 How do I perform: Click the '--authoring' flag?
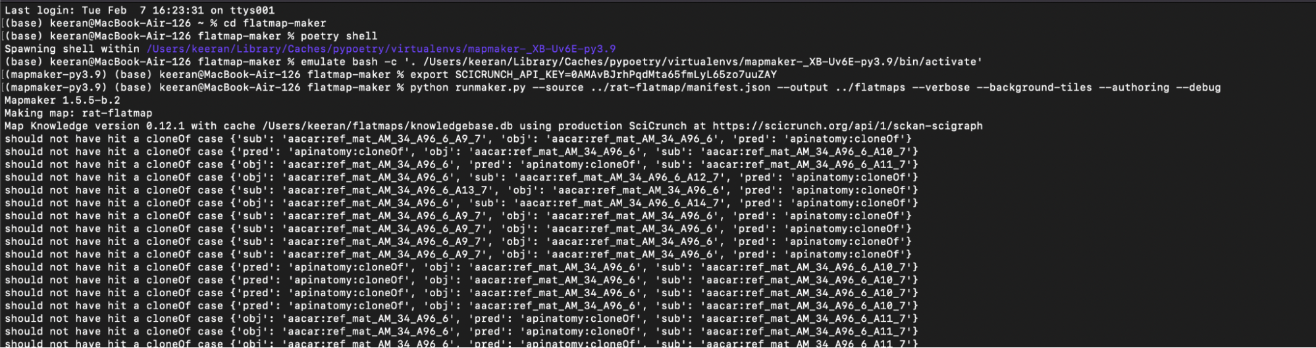coord(1134,87)
